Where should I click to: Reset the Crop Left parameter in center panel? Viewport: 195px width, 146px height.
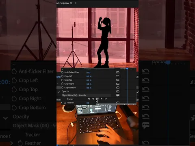pyautogui.click(x=118, y=76)
